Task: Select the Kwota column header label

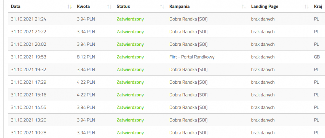Action: pos(83,6)
